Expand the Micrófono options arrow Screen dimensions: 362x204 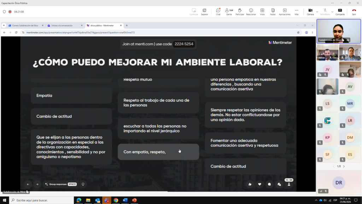pyautogui.click(x=332, y=12)
